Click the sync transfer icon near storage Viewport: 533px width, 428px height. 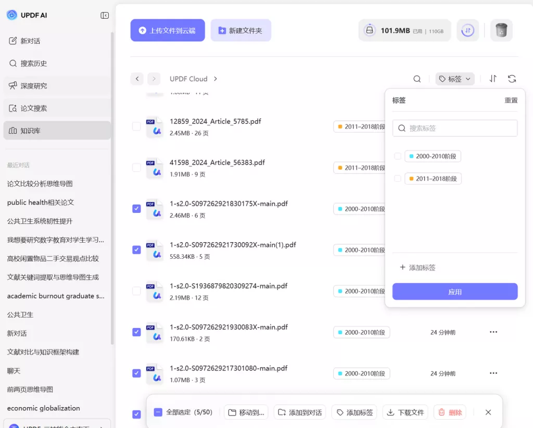[467, 30]
